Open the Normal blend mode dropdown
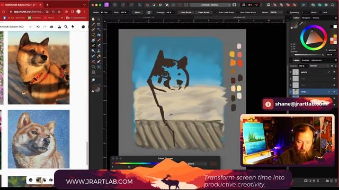This screenshot has height=190, width=339. (318, 65)
